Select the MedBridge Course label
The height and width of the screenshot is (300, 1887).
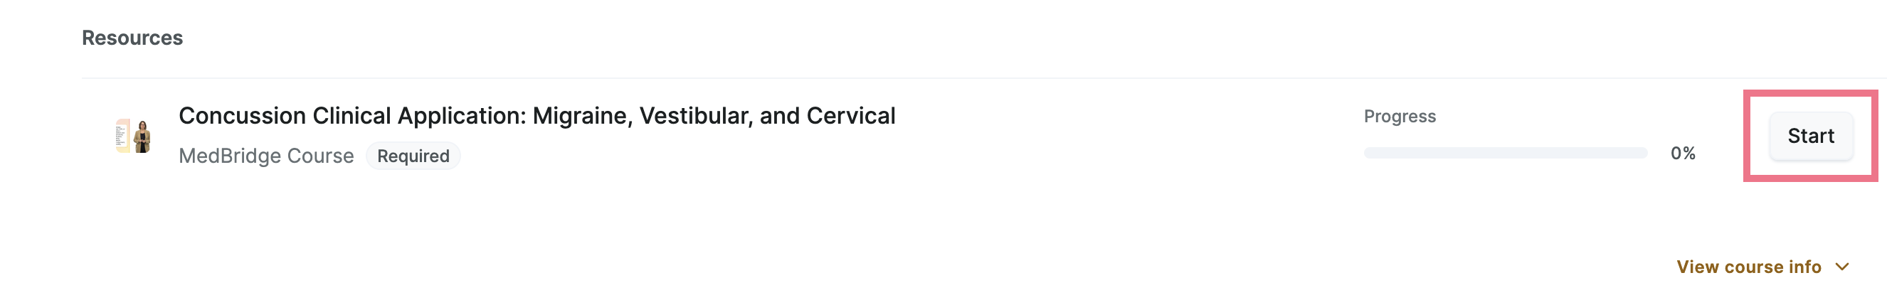coord(266,156)
